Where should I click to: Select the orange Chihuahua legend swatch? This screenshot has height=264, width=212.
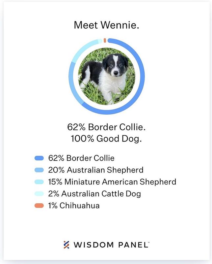click(x=39, y=206)
